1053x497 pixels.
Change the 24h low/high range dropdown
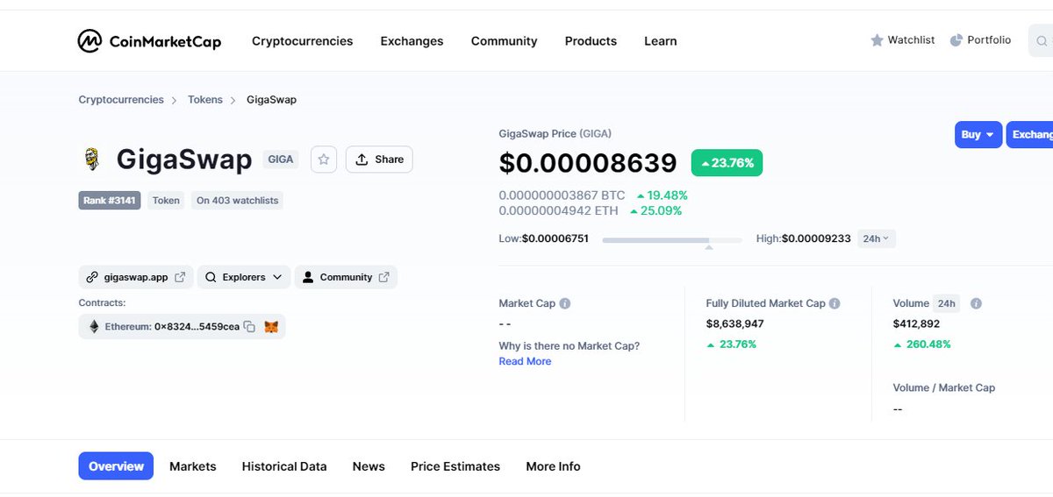pos(876,238)
